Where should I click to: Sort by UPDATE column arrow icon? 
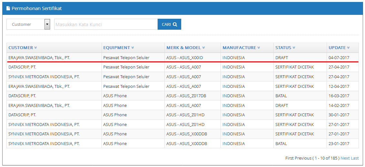point(348,47)
